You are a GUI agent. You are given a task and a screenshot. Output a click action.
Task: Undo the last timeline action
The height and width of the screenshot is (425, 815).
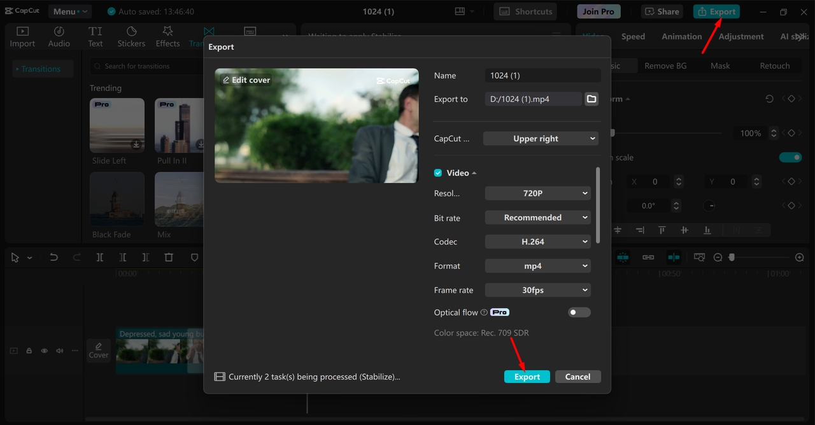54,257
